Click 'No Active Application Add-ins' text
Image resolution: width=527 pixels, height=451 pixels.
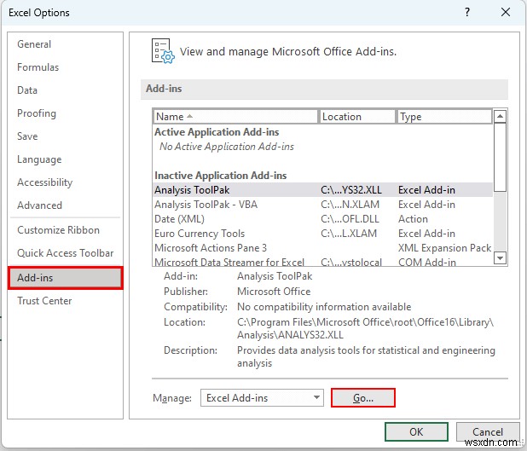(x=227, y=147)
